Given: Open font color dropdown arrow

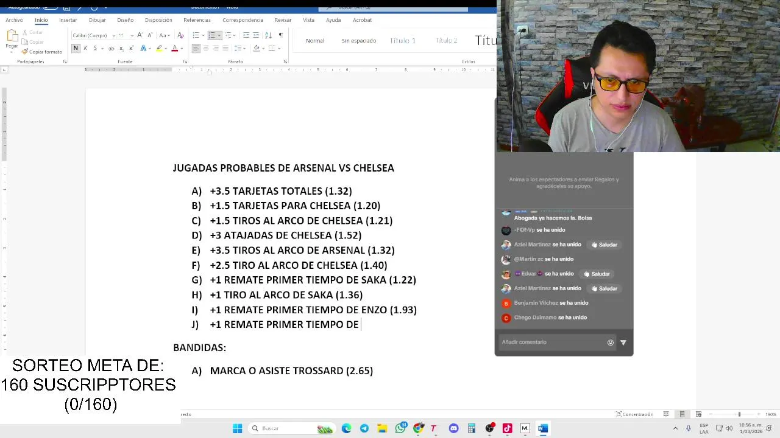Looking at the screenshot, I should (x=182, y=48).
